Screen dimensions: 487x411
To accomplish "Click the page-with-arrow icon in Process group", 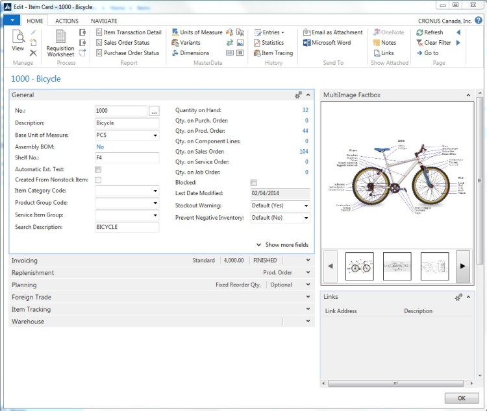I will [82, 53].
